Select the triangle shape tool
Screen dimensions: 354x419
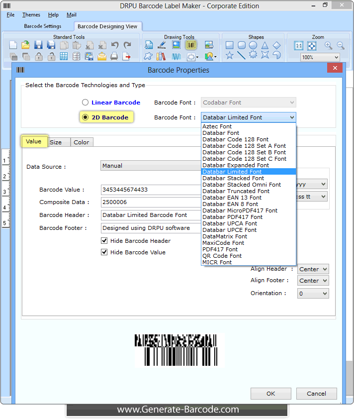click(x=265, y=45)
